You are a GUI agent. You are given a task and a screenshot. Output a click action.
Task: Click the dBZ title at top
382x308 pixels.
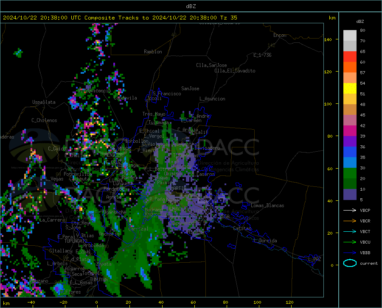point(191,6)
